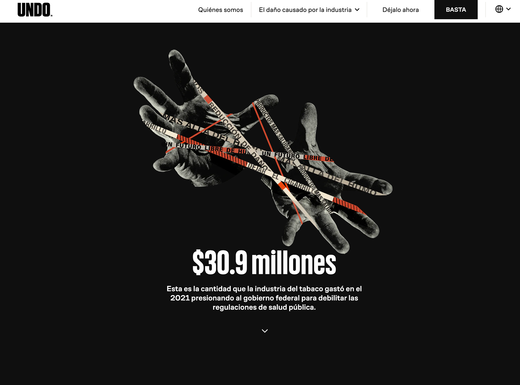Viewport: 520px width, 385px height.
Task: Go to the 'Déjalo ahora' link
Action: pyautogui.click(x=400, y=10)
